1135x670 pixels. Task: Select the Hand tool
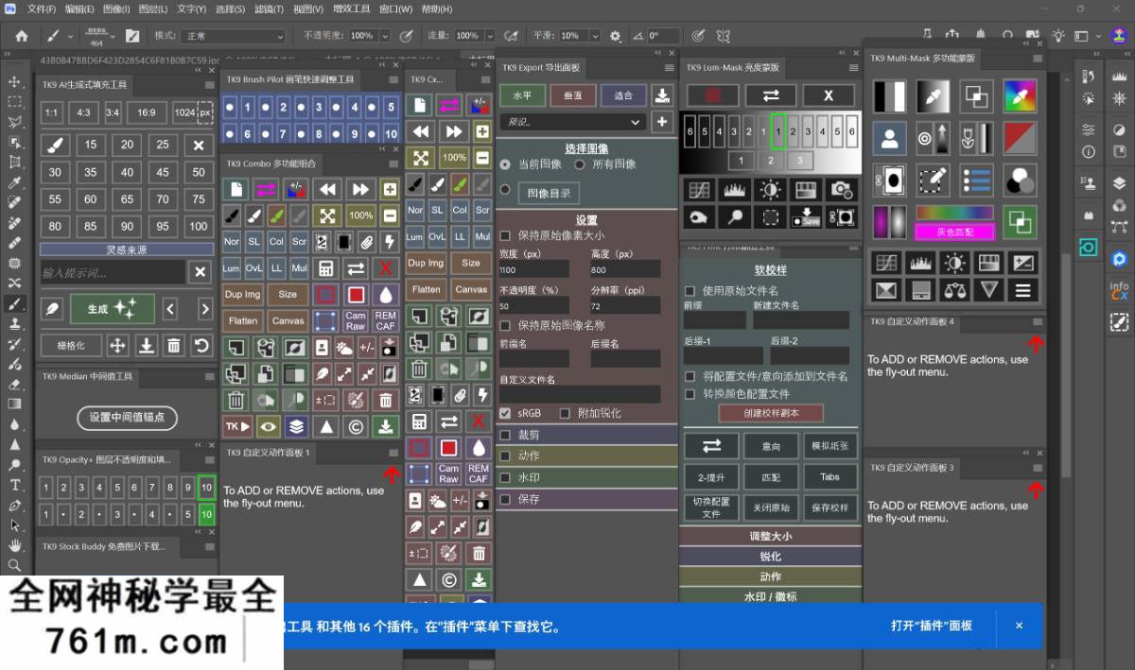(14, 545)
